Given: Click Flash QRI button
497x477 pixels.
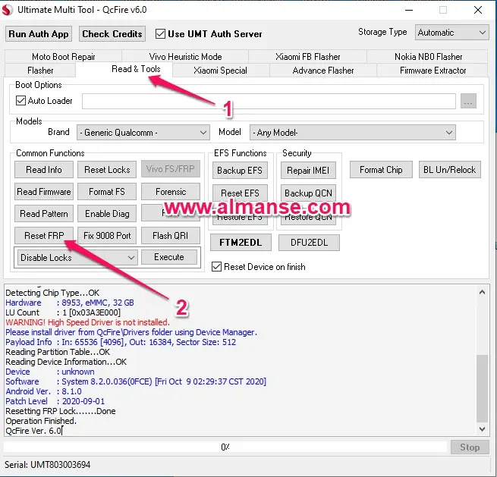Looking at the screenshot, I should 171,236.
